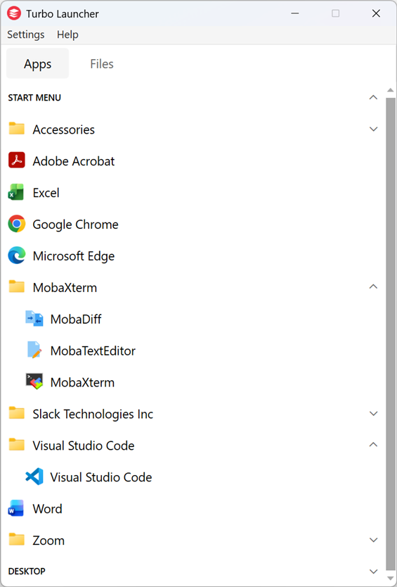Collapse the MobaXterm folder chevron
The width and height of the screenshot is (397, 587).
[373, 286]
